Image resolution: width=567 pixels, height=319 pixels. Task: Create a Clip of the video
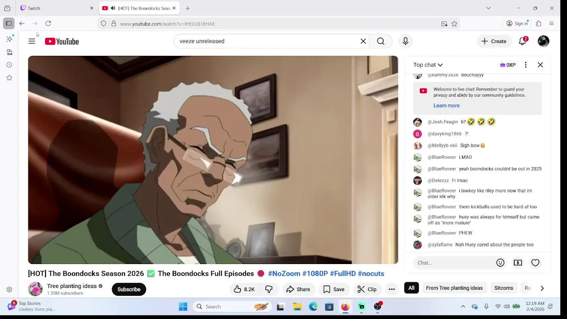point(367,289)
